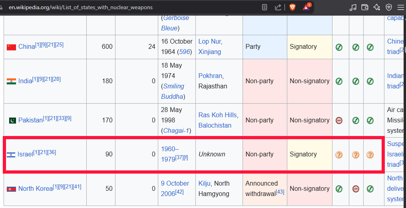This screenshot has height=208, width=406.
Task: Click reference [41] next to North Korea
Action: 77,186
